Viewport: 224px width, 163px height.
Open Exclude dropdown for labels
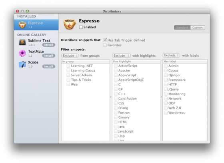171,56
